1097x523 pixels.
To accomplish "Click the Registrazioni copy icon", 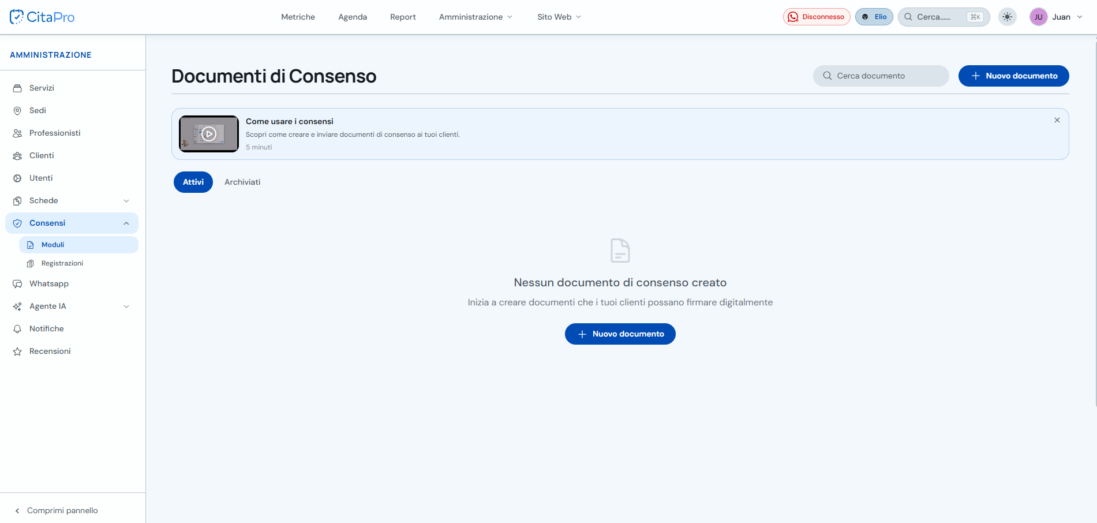I will [x=31, y=263].
